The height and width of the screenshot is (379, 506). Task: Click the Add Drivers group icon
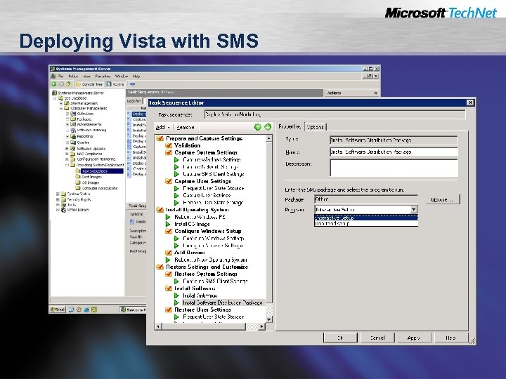[169, 253]
